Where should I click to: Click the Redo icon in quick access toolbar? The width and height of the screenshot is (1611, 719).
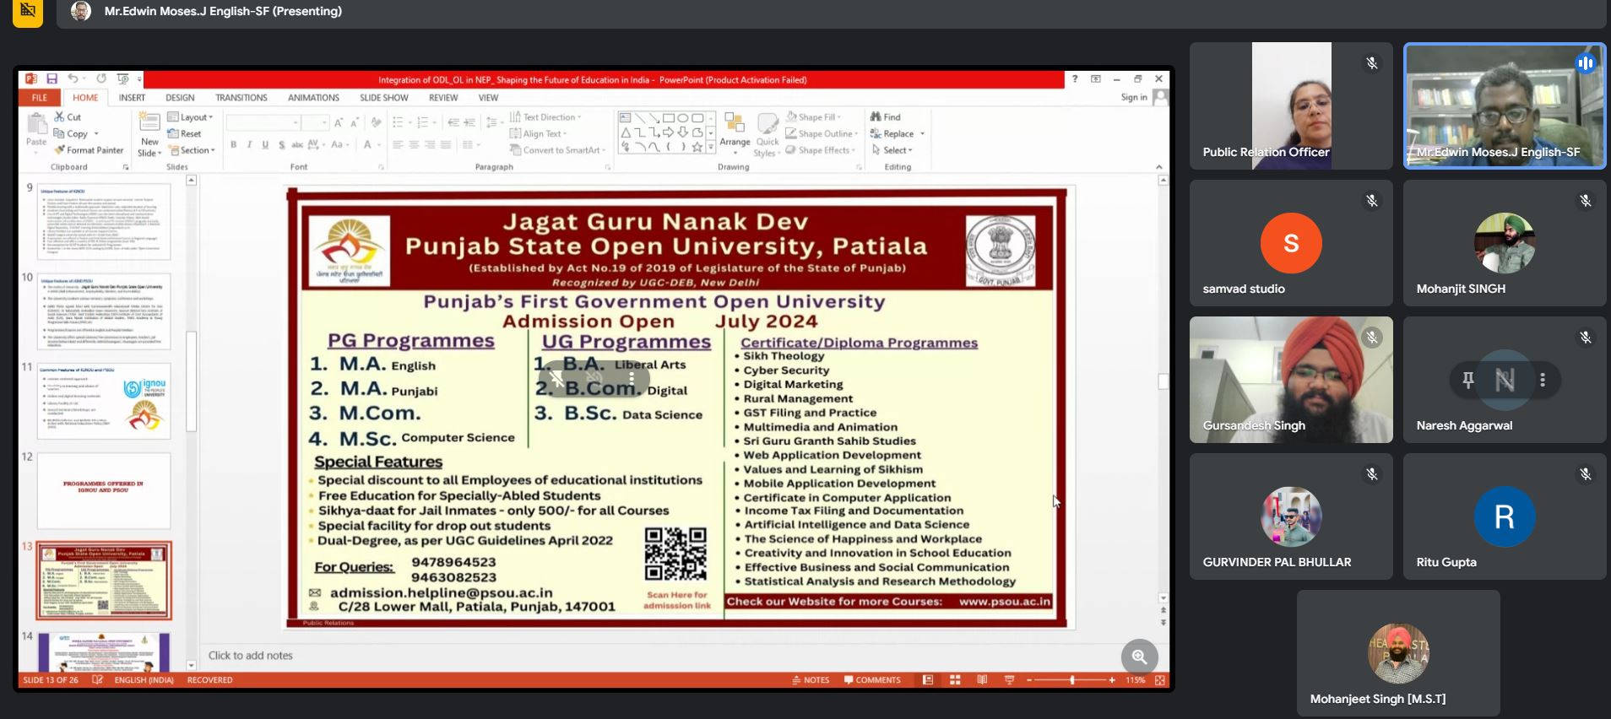pos(101,78)
